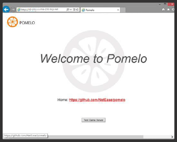Click the Test Game Server button
177x142 pixels.
click(94, 120)
